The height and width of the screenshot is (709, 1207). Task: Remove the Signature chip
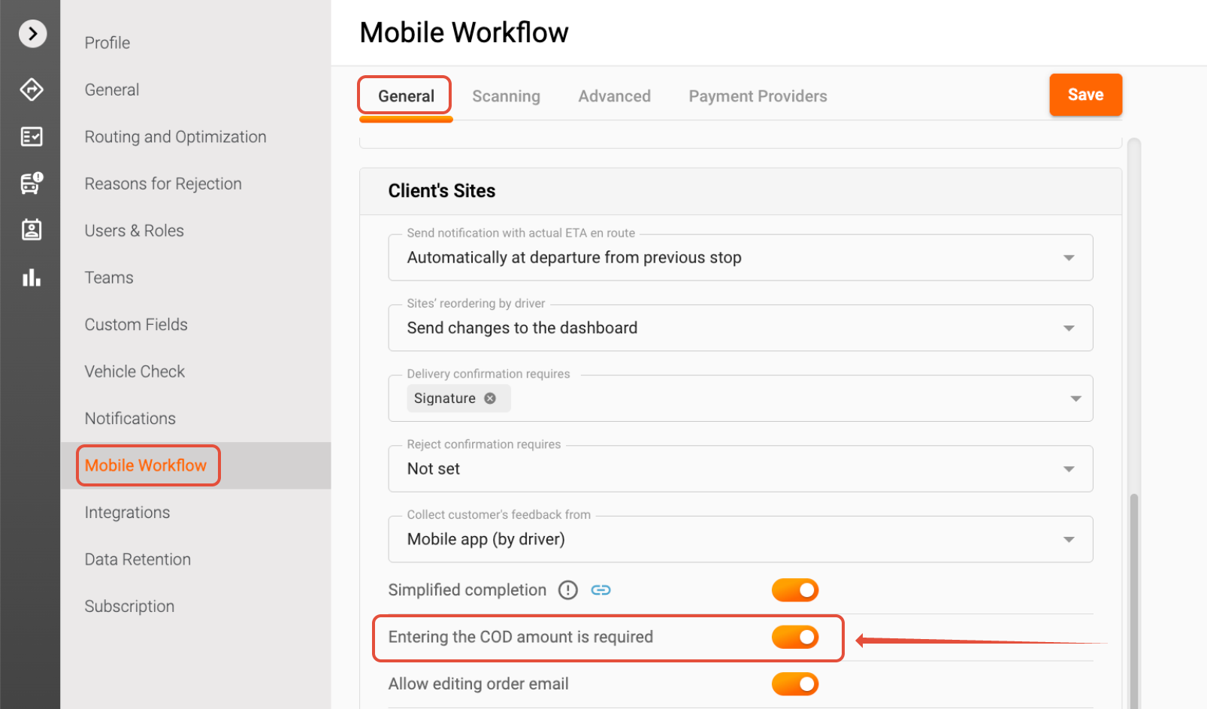click(490, 398)
